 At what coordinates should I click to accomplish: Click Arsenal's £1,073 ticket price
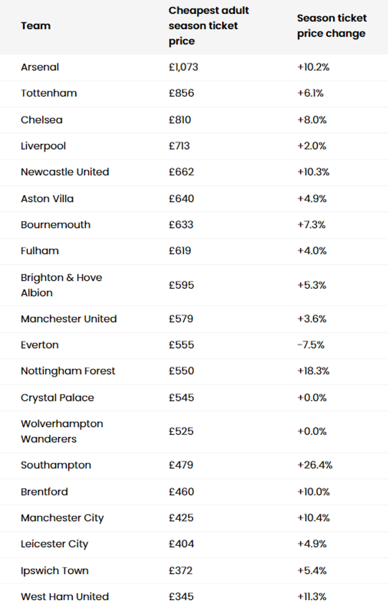pyautogui.click(x=183, y=67)
